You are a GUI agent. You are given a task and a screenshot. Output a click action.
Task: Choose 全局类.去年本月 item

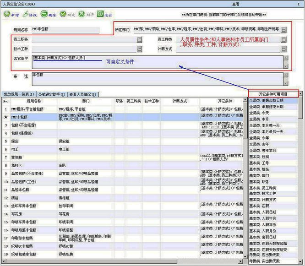(x=273, y=151)
